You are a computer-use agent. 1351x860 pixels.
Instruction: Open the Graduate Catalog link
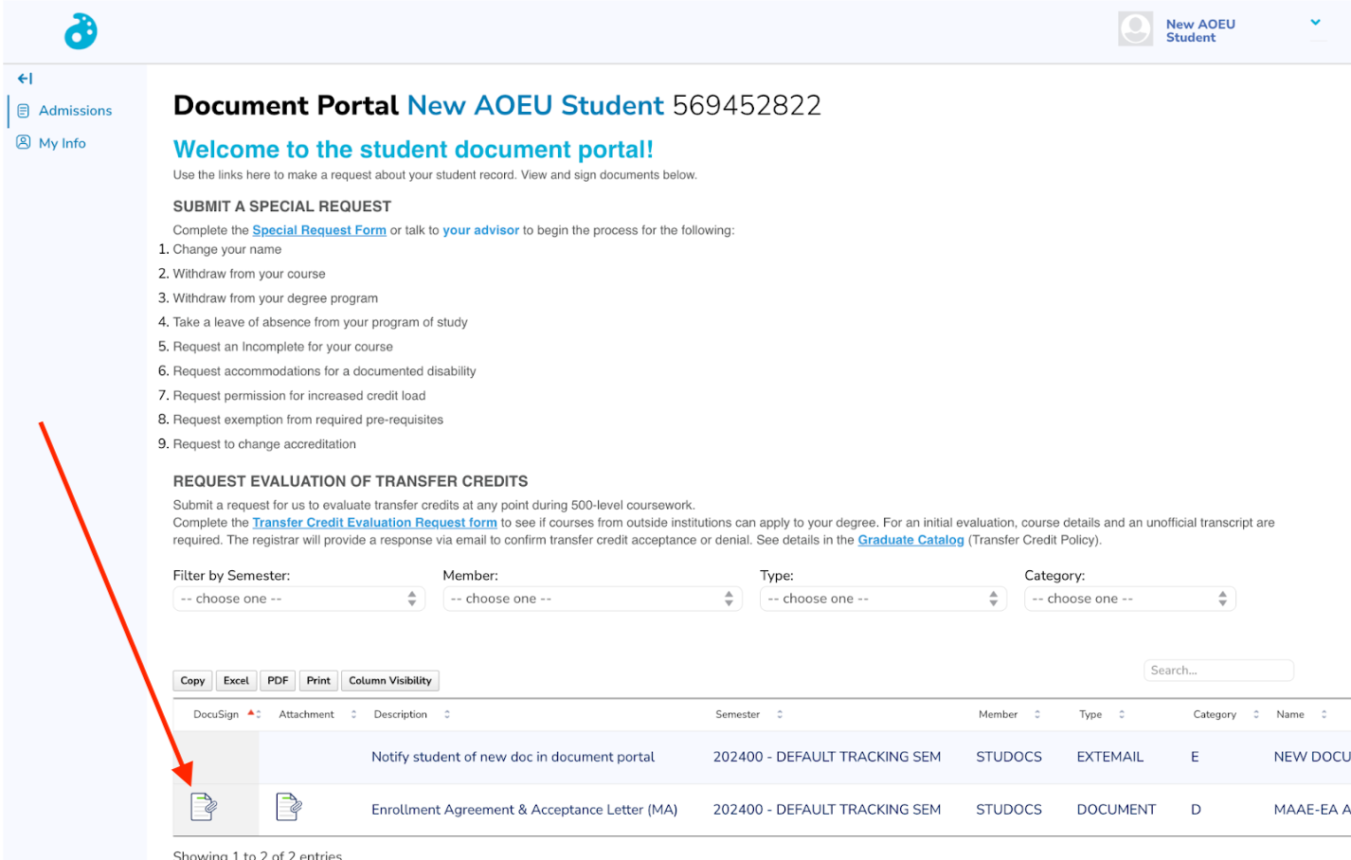pyautogui.click(x=910, y=540)
